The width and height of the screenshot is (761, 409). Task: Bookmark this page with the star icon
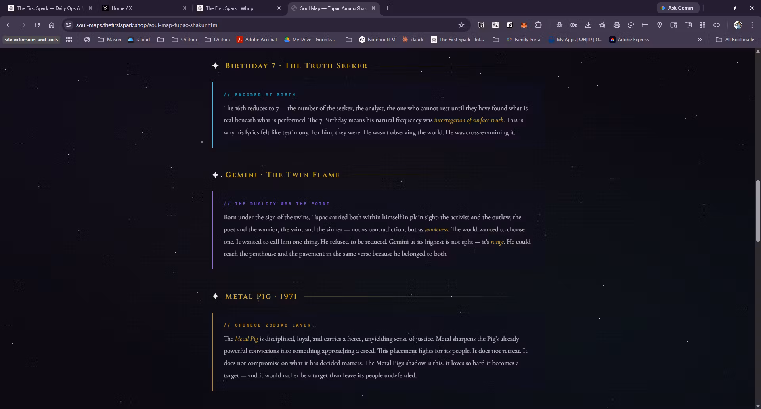coord(461,25)
